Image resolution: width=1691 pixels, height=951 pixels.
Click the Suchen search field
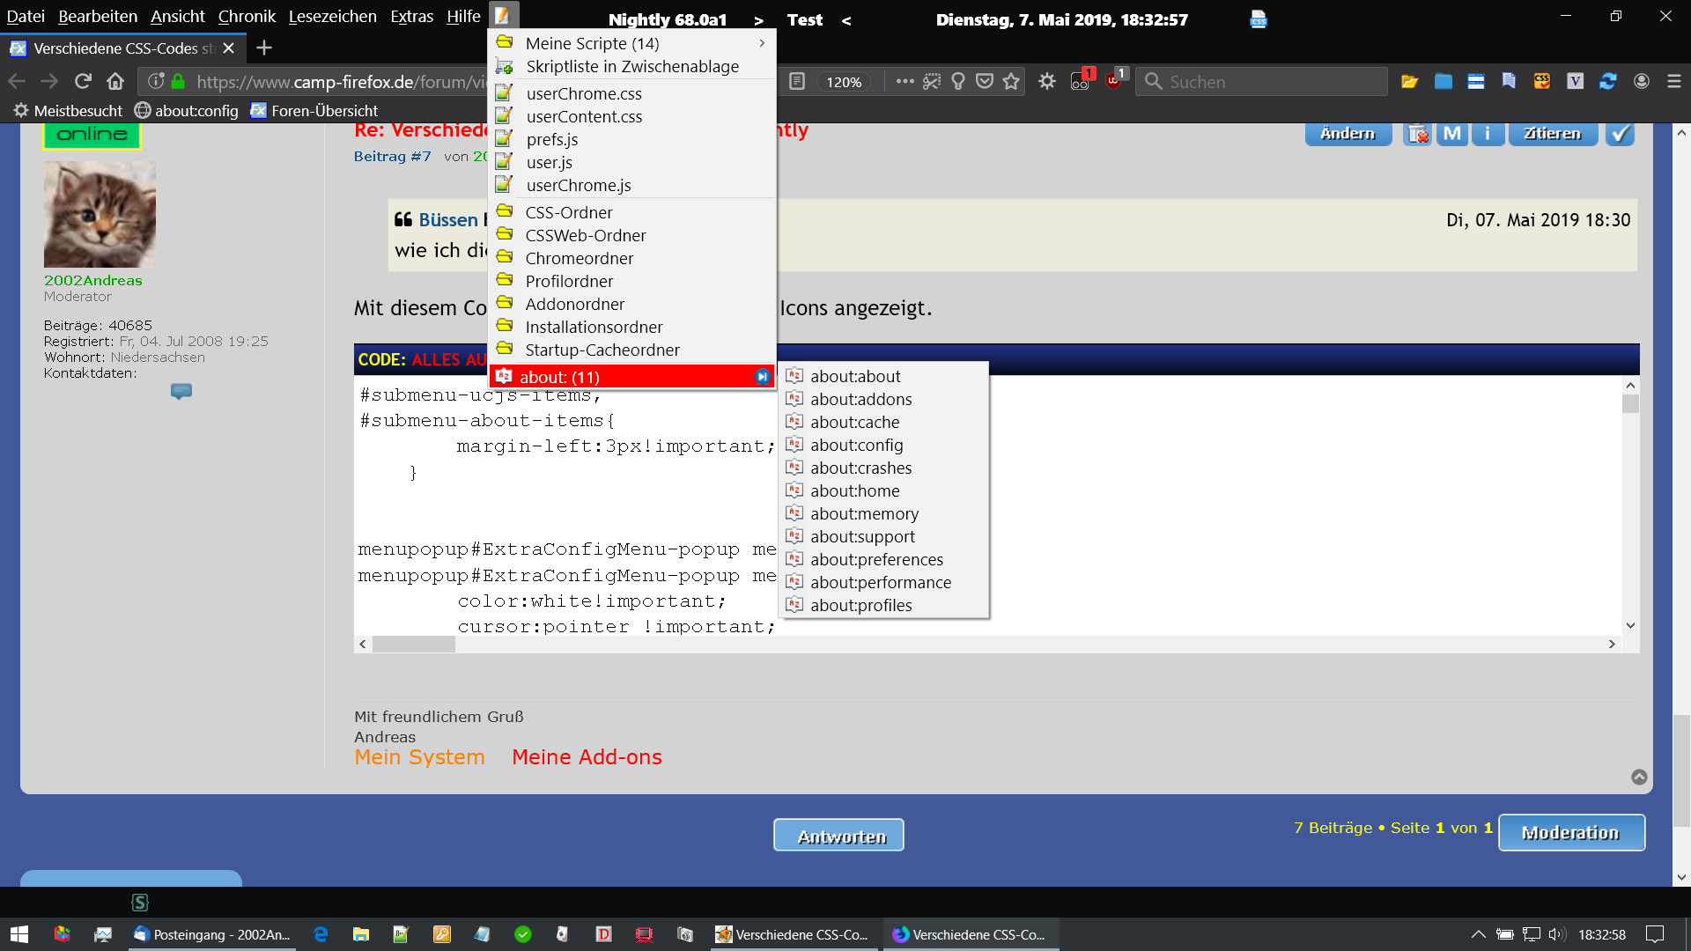1268,81
